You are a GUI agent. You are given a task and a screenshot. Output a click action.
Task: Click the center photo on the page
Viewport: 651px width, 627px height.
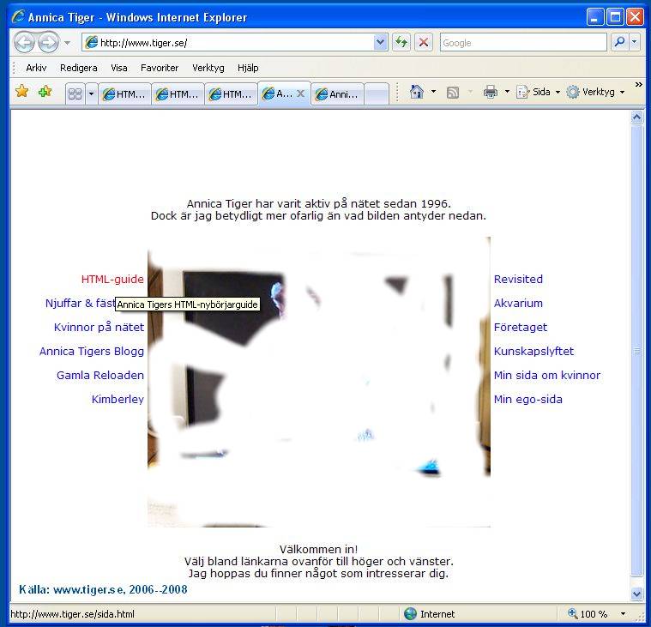click(x=319, y=382)
